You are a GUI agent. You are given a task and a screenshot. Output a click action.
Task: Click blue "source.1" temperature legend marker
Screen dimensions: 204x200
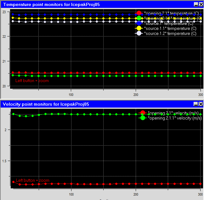tap(139, 23)
